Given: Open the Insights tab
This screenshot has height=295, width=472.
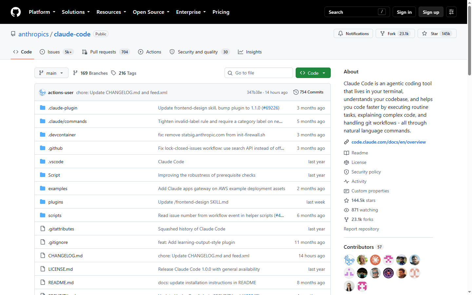Looking at the screenshot, I should (250, 52).
